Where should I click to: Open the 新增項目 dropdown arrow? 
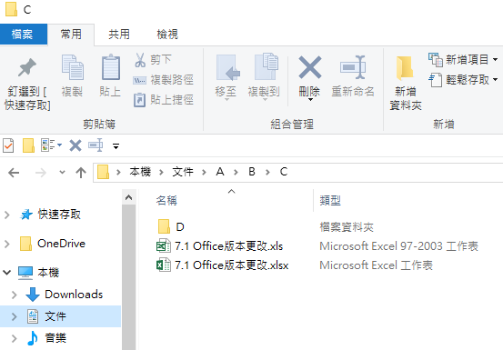coord(496,60)
